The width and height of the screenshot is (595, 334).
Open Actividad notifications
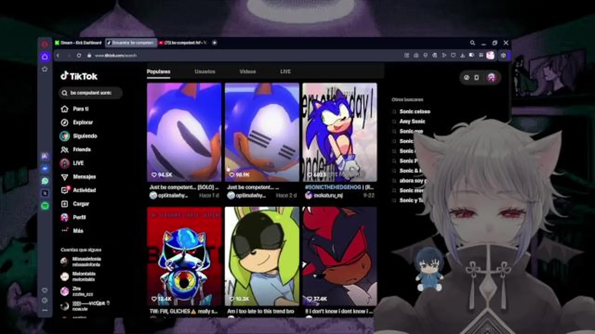tap(78, 190)
